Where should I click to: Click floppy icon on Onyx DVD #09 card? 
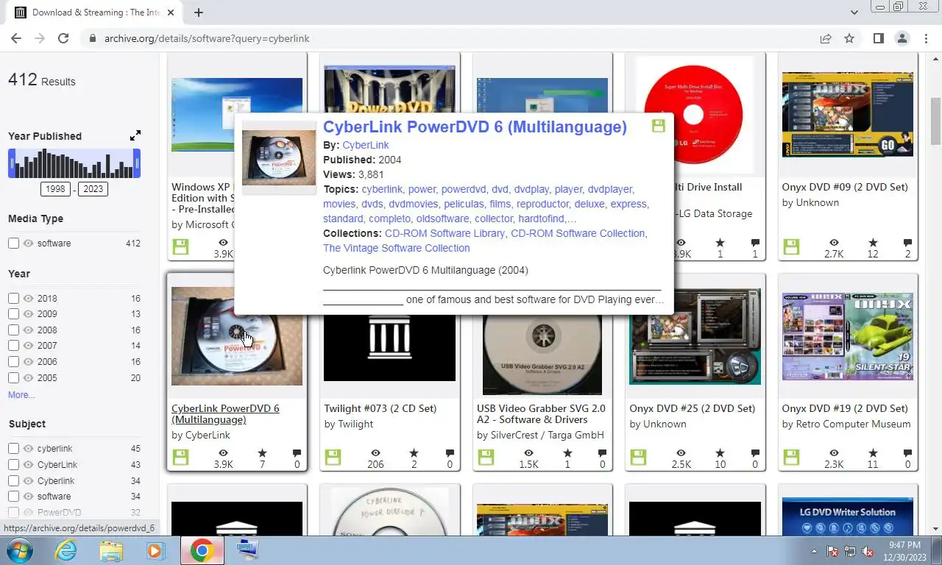coord(791,247)
